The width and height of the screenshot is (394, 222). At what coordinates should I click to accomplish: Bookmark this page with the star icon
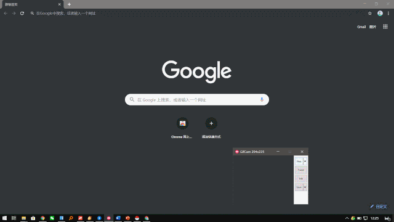370,14
